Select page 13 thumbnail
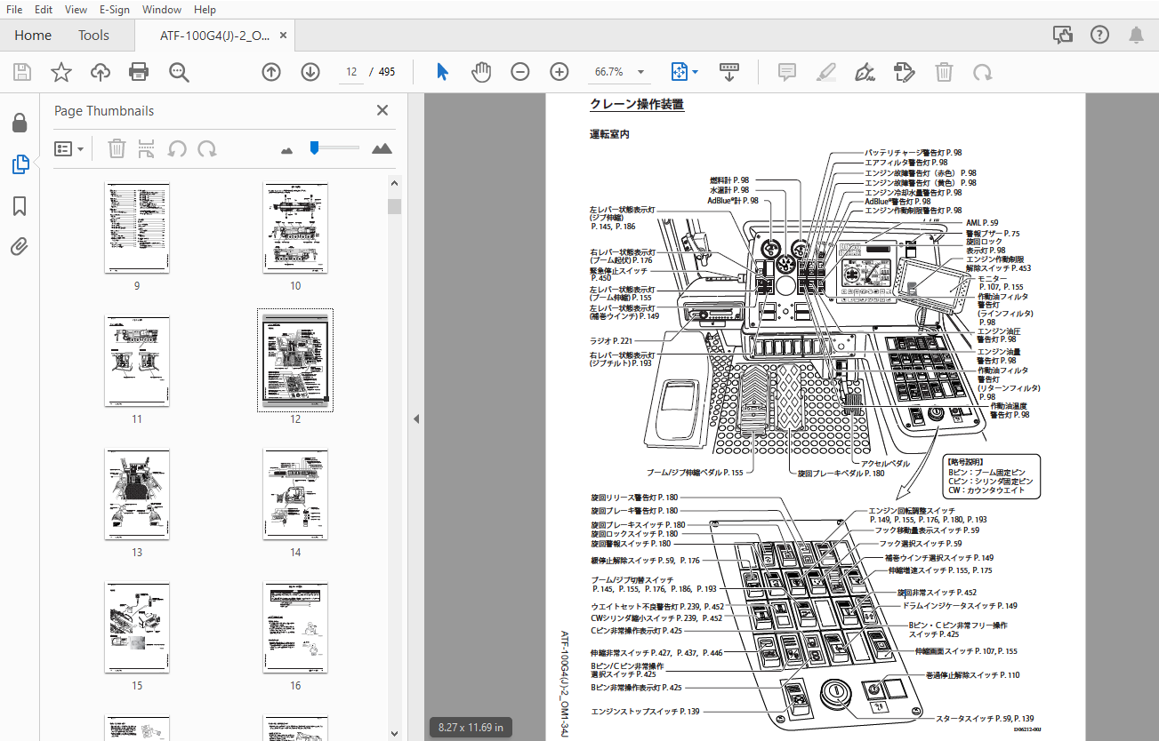1159x741 pixels. pyautogui.click(x=137, y=494)
